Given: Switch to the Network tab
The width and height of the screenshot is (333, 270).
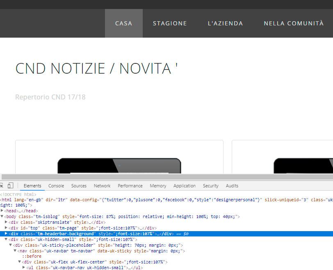Looking at the screenshot, I should (102, 186).
